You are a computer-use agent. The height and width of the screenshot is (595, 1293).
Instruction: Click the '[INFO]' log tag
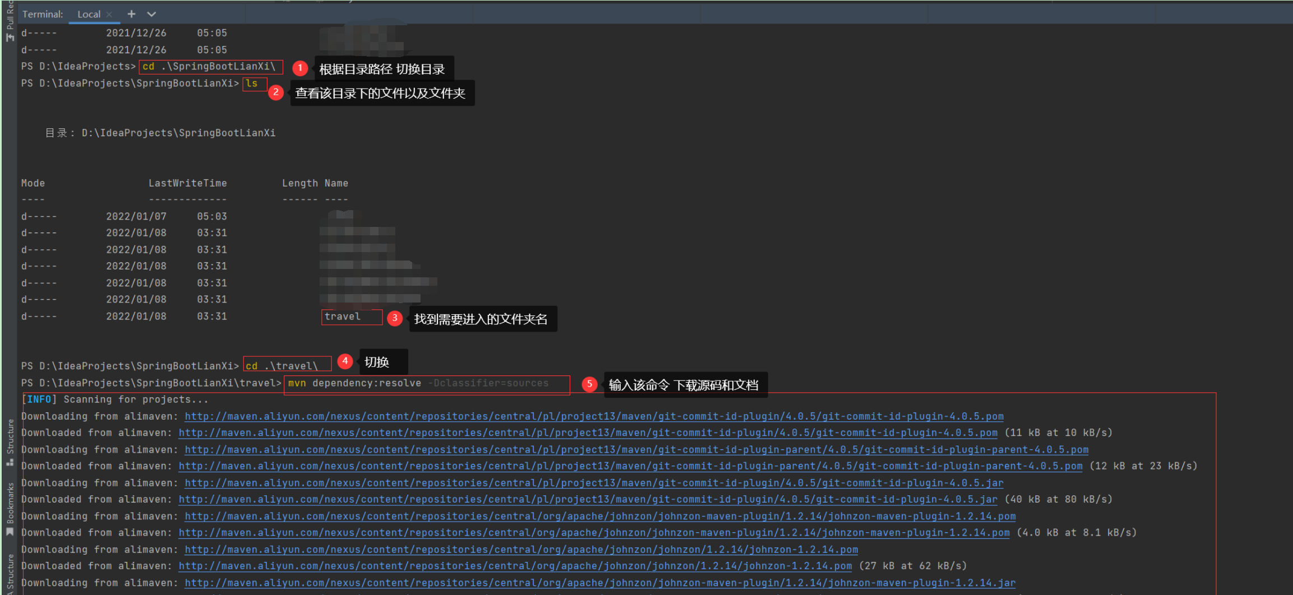[x=39, y=399]
